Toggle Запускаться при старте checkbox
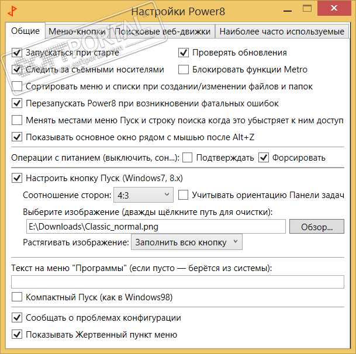The image size is (356, 354). pos(17,53)
